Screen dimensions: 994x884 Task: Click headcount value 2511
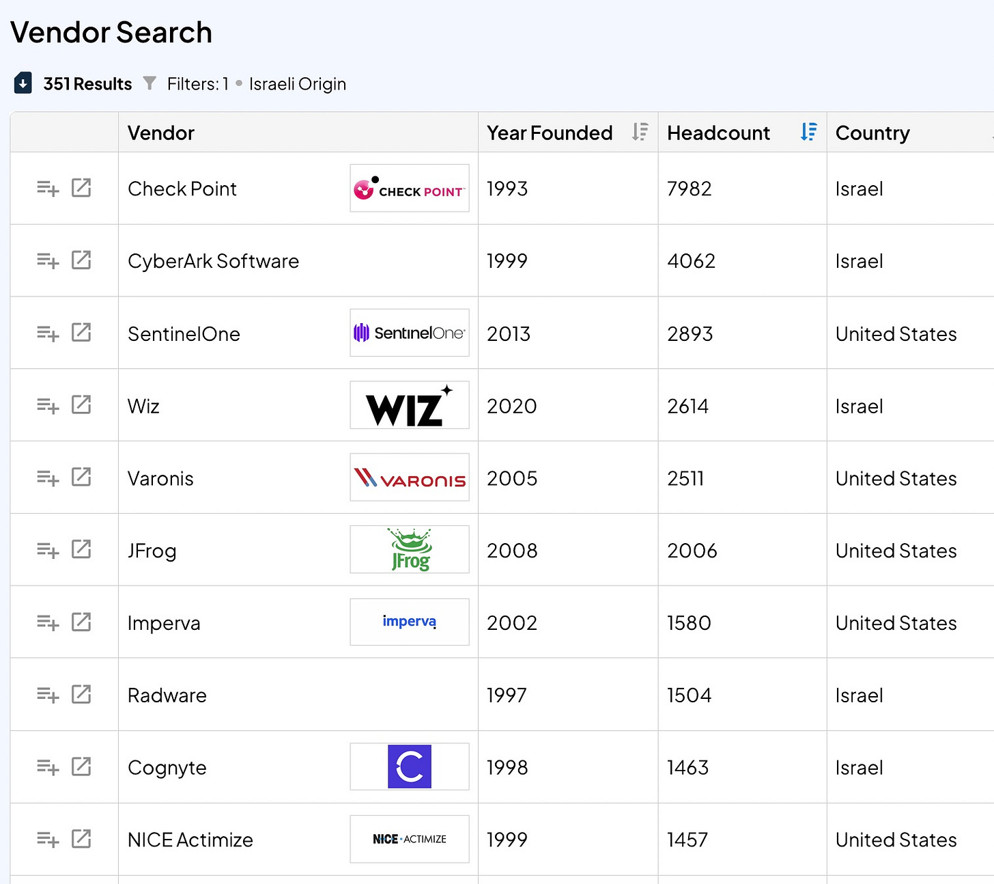685,478
